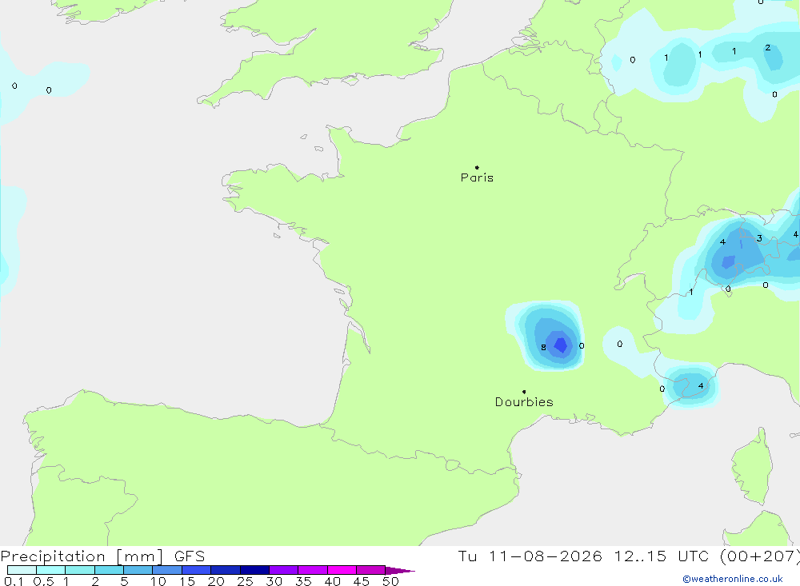Click the legend value '25'
This screenshot has width=800, height=586.
point(245,581)
